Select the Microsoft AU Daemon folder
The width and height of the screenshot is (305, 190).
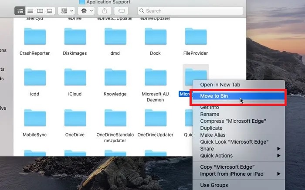tap(156, 77)
